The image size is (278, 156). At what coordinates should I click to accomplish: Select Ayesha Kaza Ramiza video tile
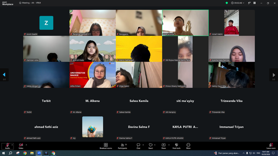pyautogui.click(x=232, y=49)
